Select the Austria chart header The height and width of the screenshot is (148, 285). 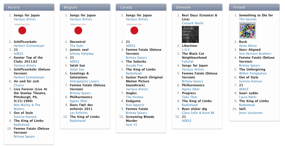[29, 7]
